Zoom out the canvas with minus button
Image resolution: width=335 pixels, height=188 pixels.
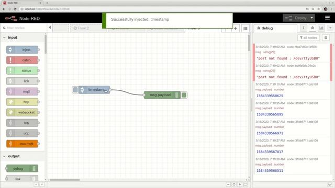pyautogui.click(x=228, y=184)
